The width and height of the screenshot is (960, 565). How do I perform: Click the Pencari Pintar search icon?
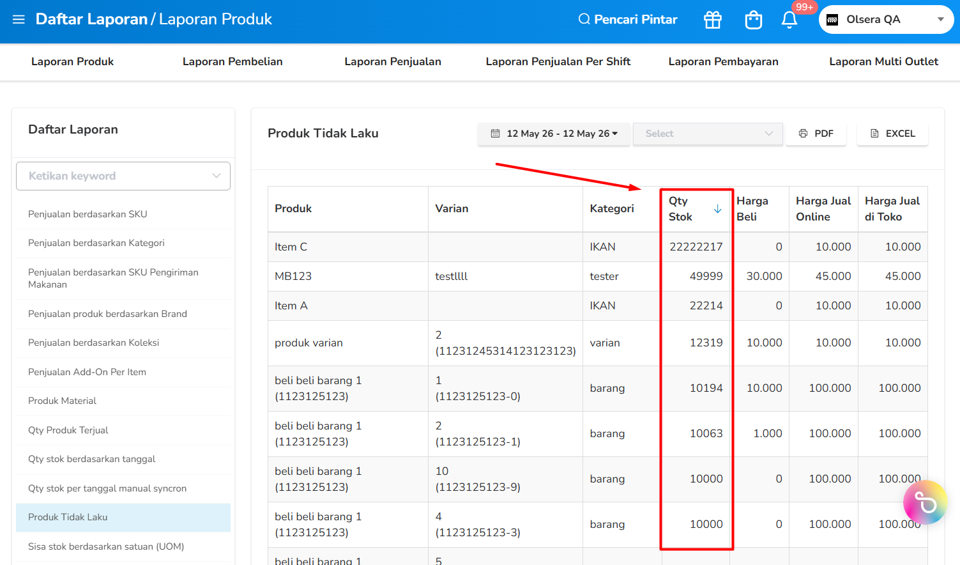point(584,19)
